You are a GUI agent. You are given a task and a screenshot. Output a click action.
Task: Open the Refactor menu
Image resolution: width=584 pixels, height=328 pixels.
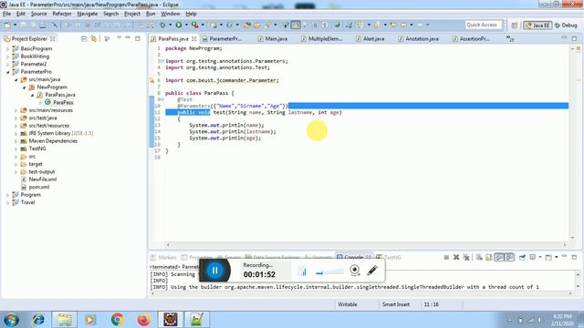point(62,14)
